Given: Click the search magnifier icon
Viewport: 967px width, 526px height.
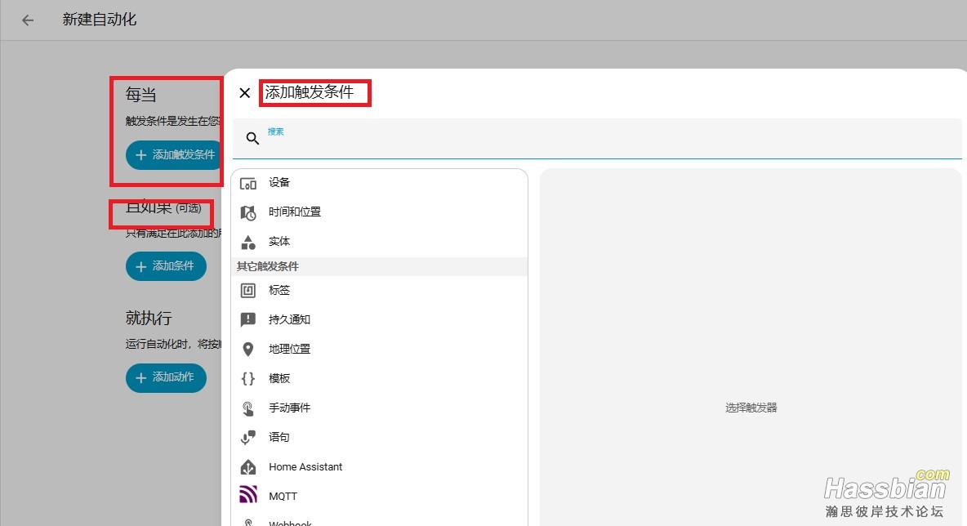Looking at the screenshot, I should point(252,139).
